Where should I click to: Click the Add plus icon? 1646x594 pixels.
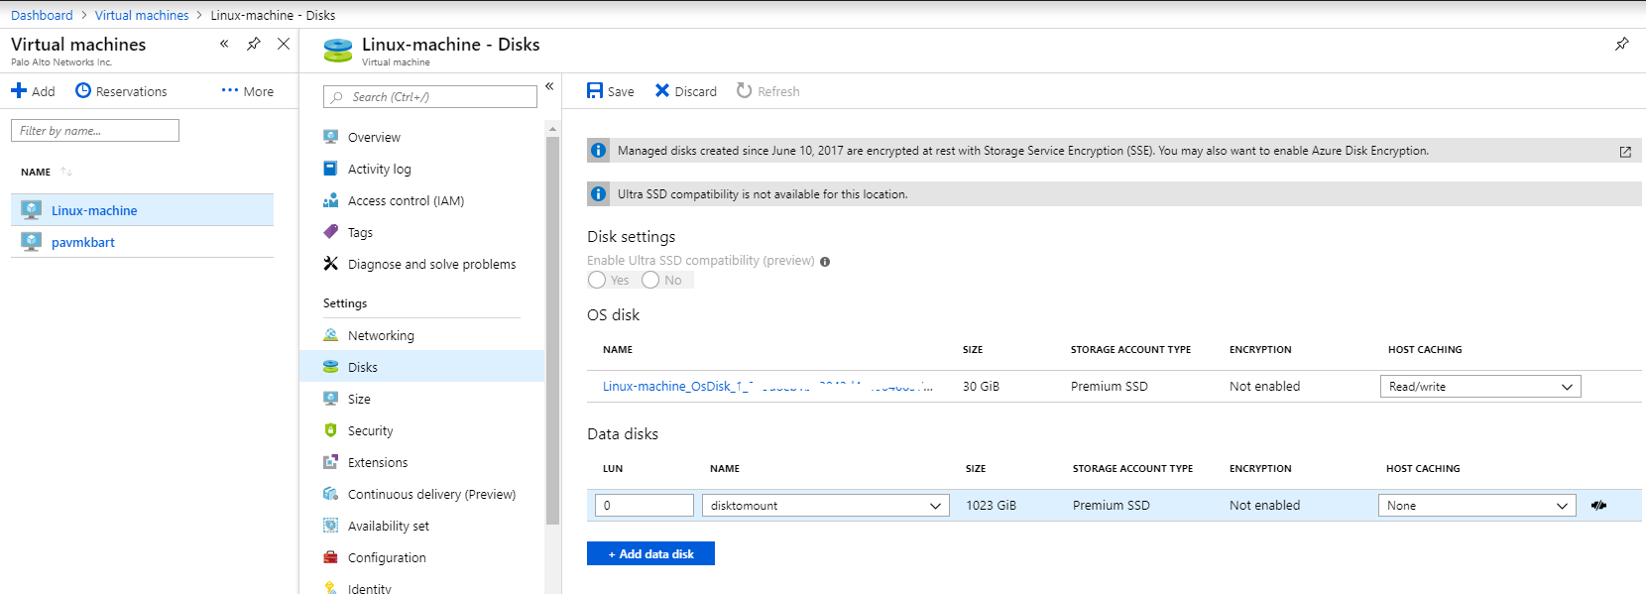coord(19,91)
